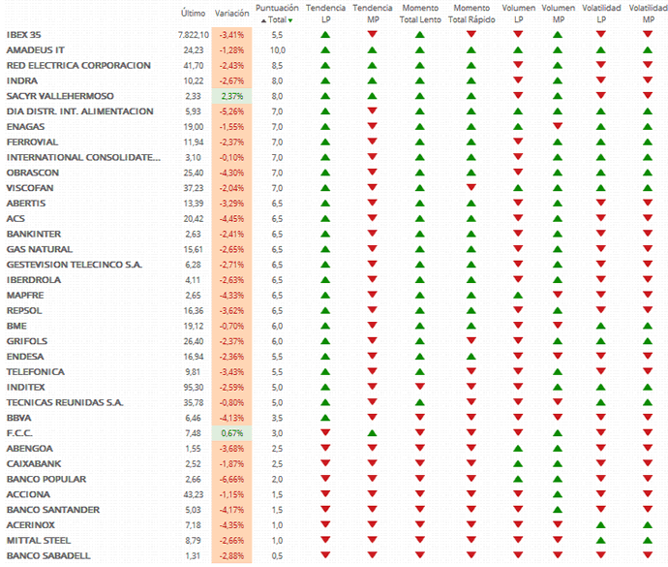Image resolution: width=668 pixels, height=567 pixels.
Task: Click ACS Volumen MP green arrow
Action: point(558,219)
